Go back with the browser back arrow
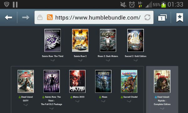Image resolution: width=188 pixels, height=113 pixels. click(8, 18)
